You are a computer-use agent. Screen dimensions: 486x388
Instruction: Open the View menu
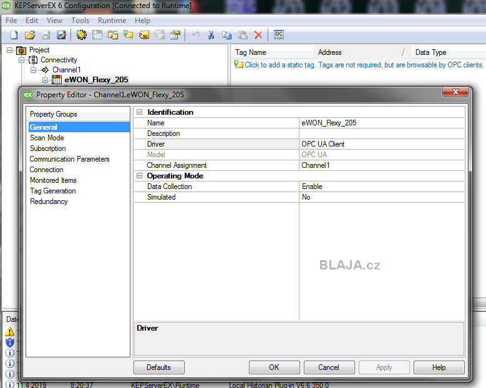click(54, 21)
